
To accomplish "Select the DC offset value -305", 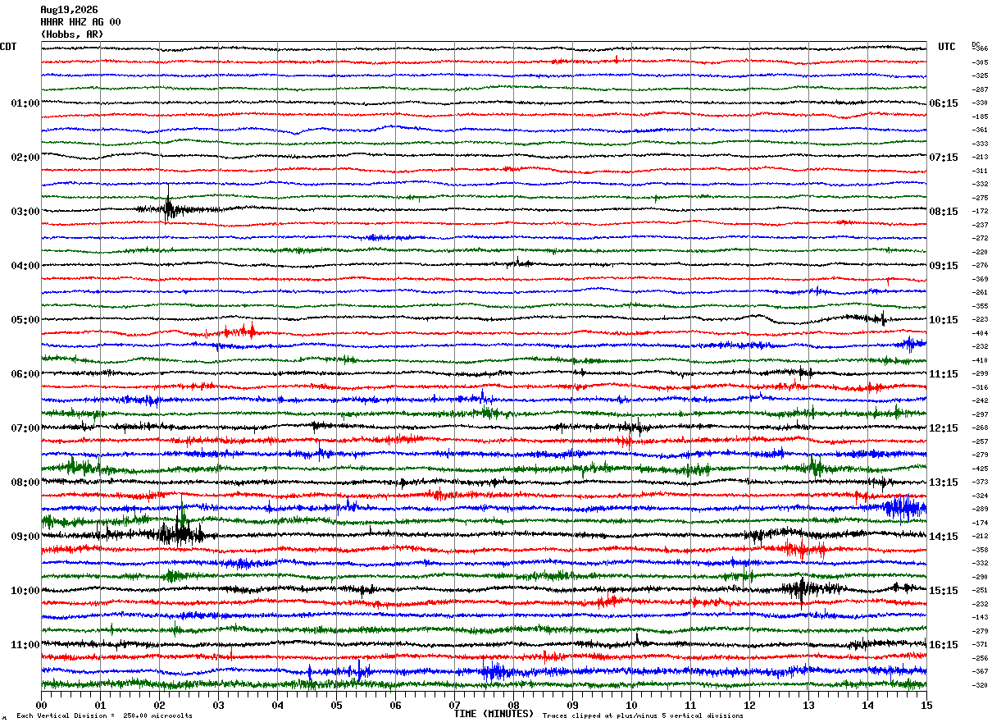I will (980, 62).
